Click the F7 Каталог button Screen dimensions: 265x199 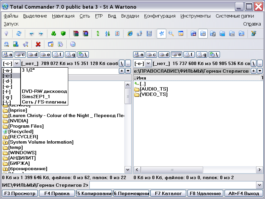(x=168, y=193)
